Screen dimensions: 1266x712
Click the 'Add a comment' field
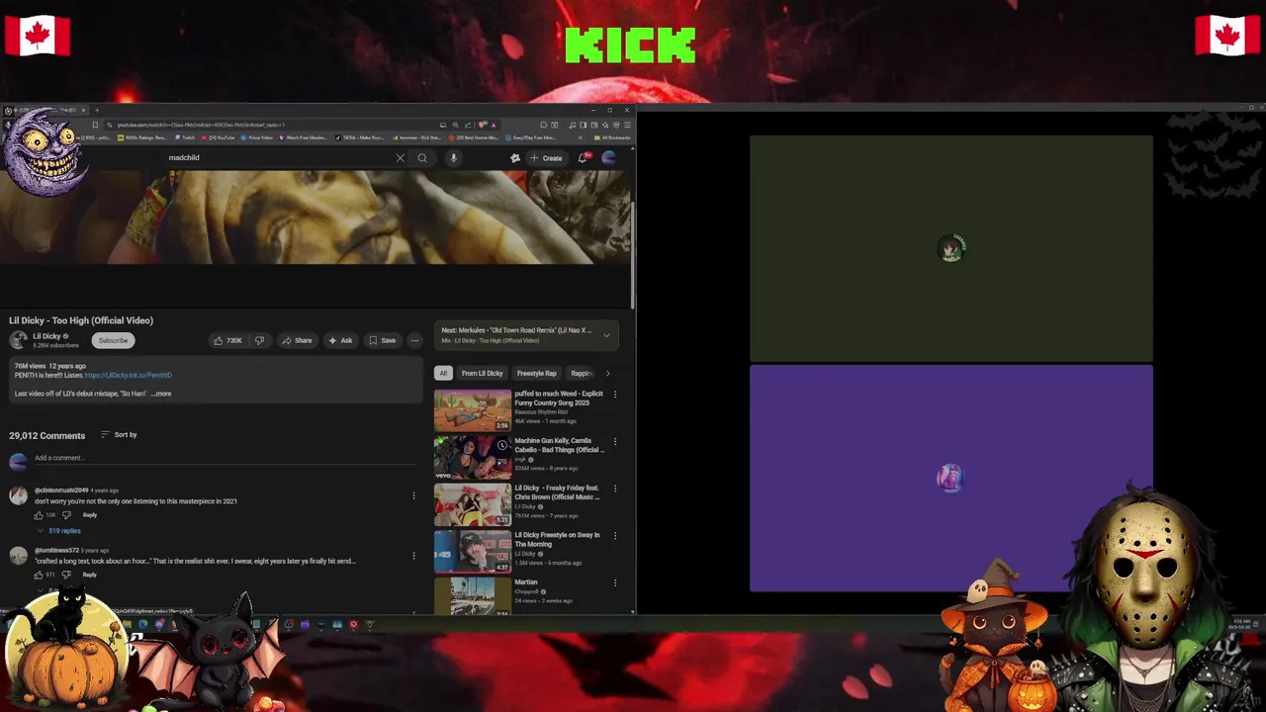click(226, 458)
